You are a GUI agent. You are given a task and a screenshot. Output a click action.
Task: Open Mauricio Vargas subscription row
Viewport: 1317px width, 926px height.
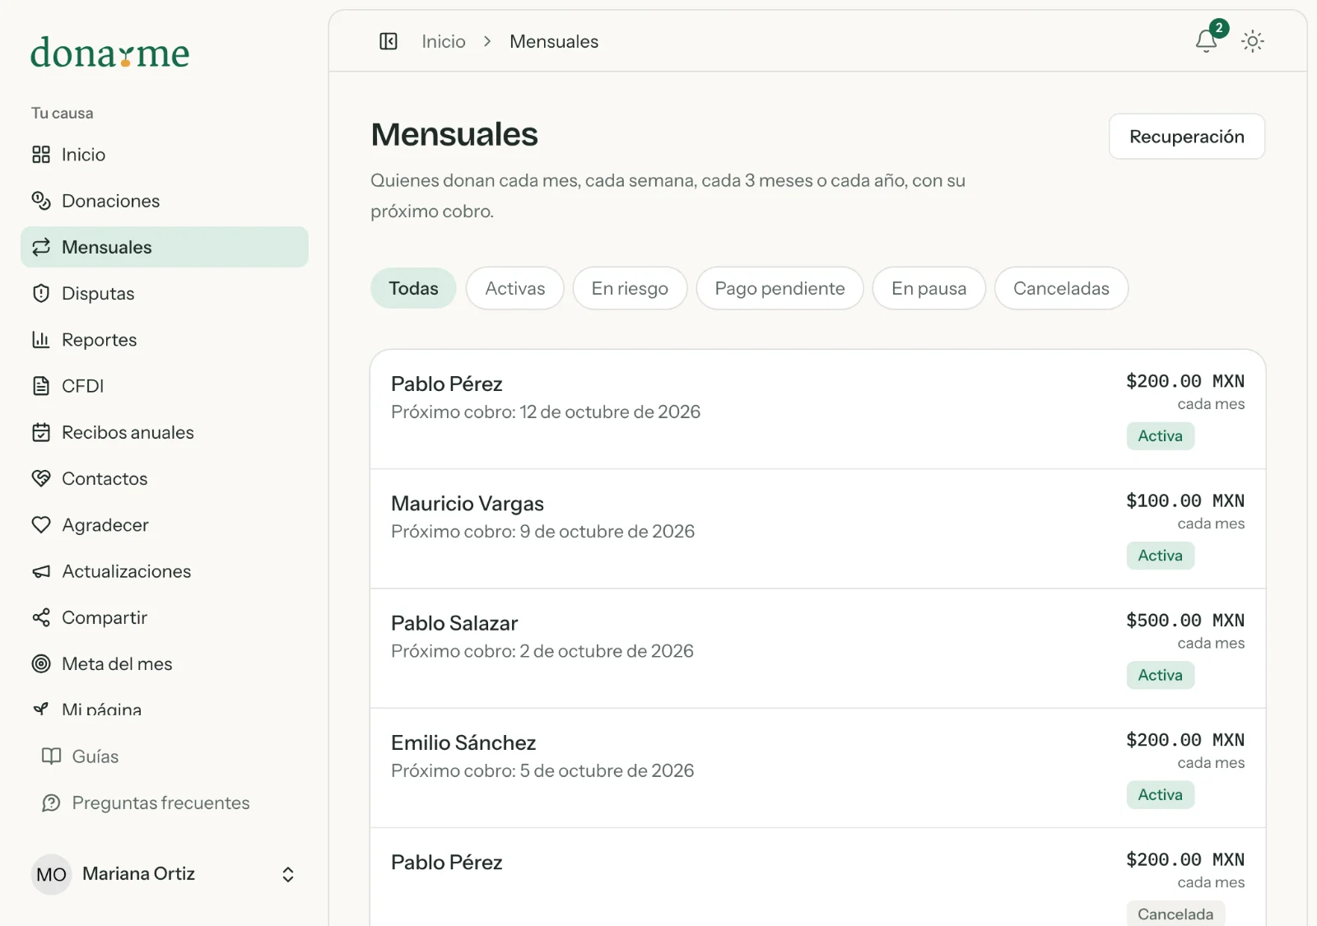818,528
